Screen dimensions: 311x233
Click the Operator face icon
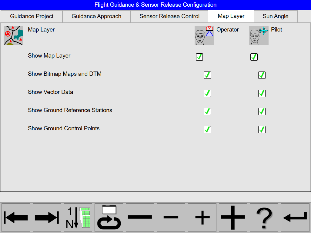click(x=204, y=35)
